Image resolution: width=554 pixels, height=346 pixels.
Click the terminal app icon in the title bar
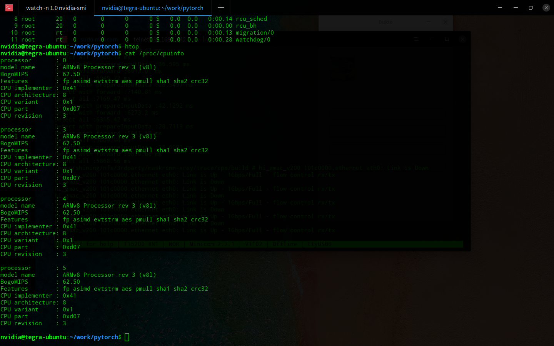[9, 7]
